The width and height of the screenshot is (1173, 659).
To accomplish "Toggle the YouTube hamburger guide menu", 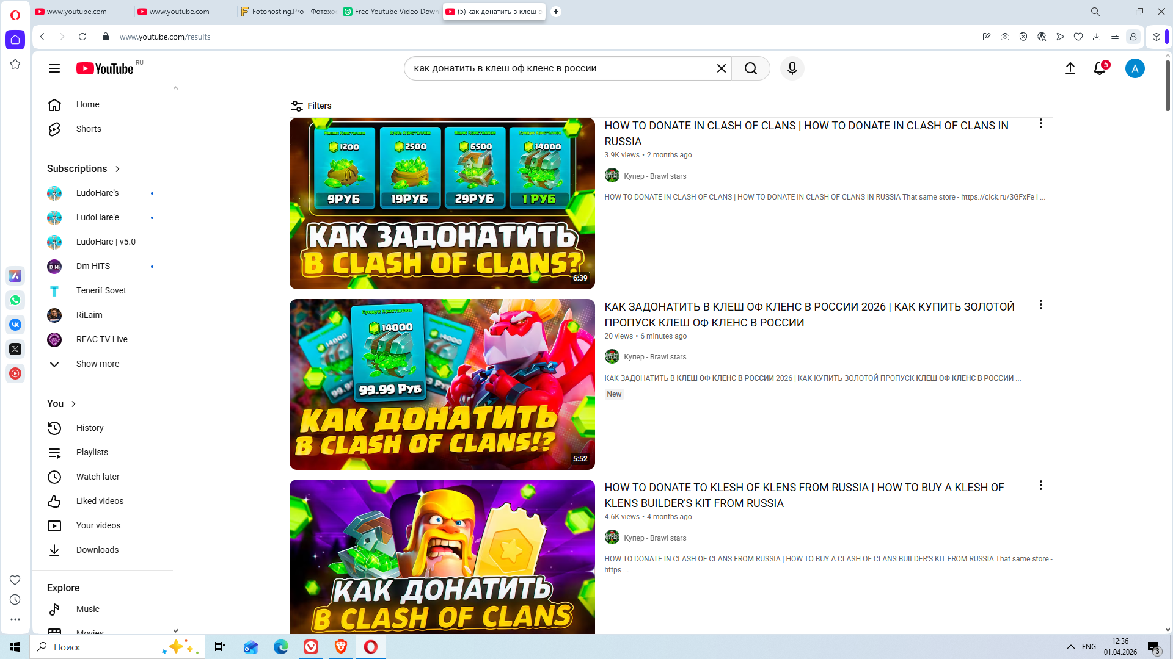I will 54,68.
